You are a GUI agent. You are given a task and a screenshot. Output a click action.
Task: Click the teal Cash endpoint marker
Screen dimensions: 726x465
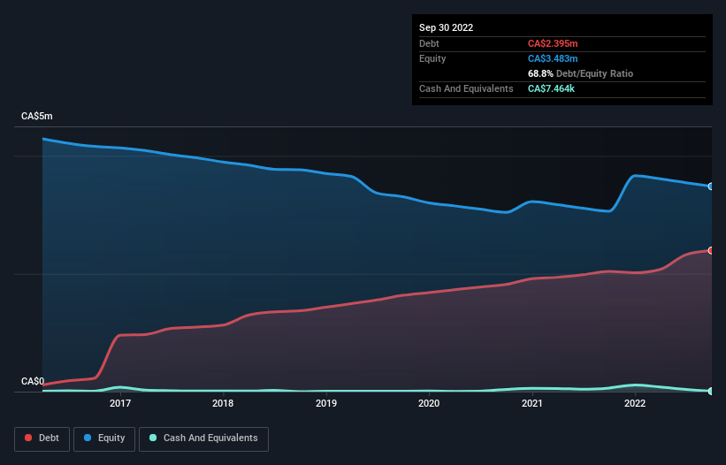tap(711, 391)
